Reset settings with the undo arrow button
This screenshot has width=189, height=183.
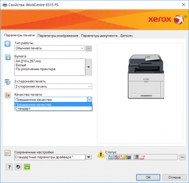[18, 167]
